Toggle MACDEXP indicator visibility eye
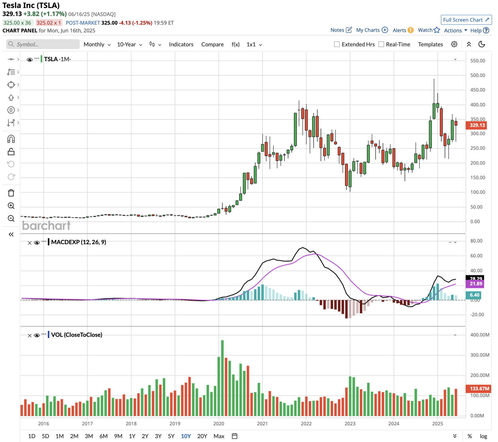The image size is (498, 442). tap(37, 243)
